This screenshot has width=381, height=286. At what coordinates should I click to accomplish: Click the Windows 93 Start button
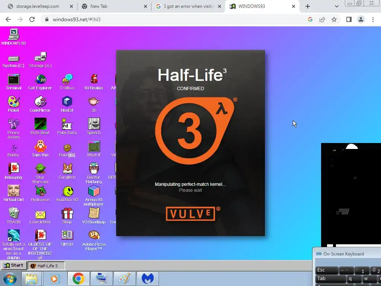click(x=14, y=265)
